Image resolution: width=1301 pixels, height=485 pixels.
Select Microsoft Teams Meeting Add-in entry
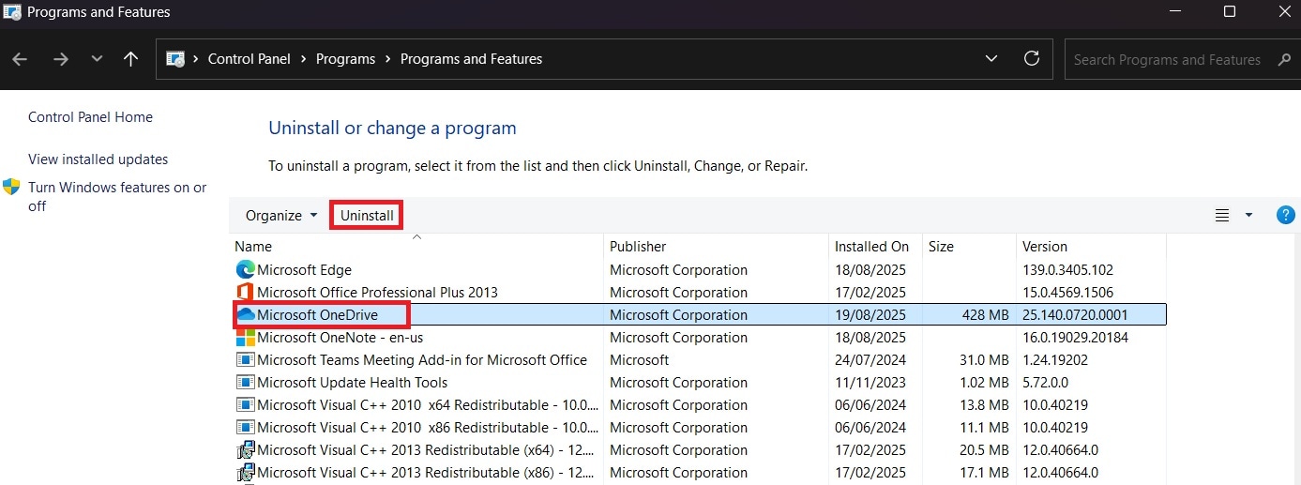422,360
